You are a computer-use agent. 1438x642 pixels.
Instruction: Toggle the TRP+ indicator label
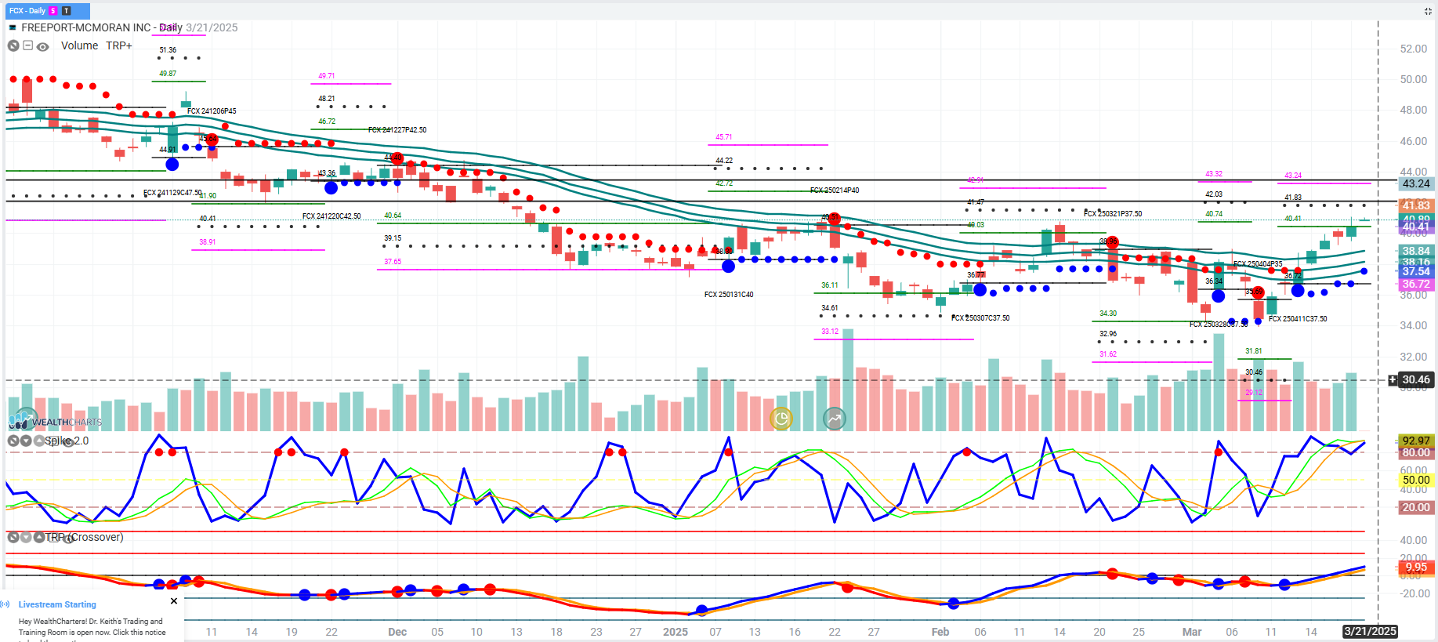pos(119,46)
